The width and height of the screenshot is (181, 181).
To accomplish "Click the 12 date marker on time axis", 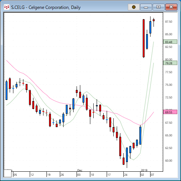I will 32,175.
